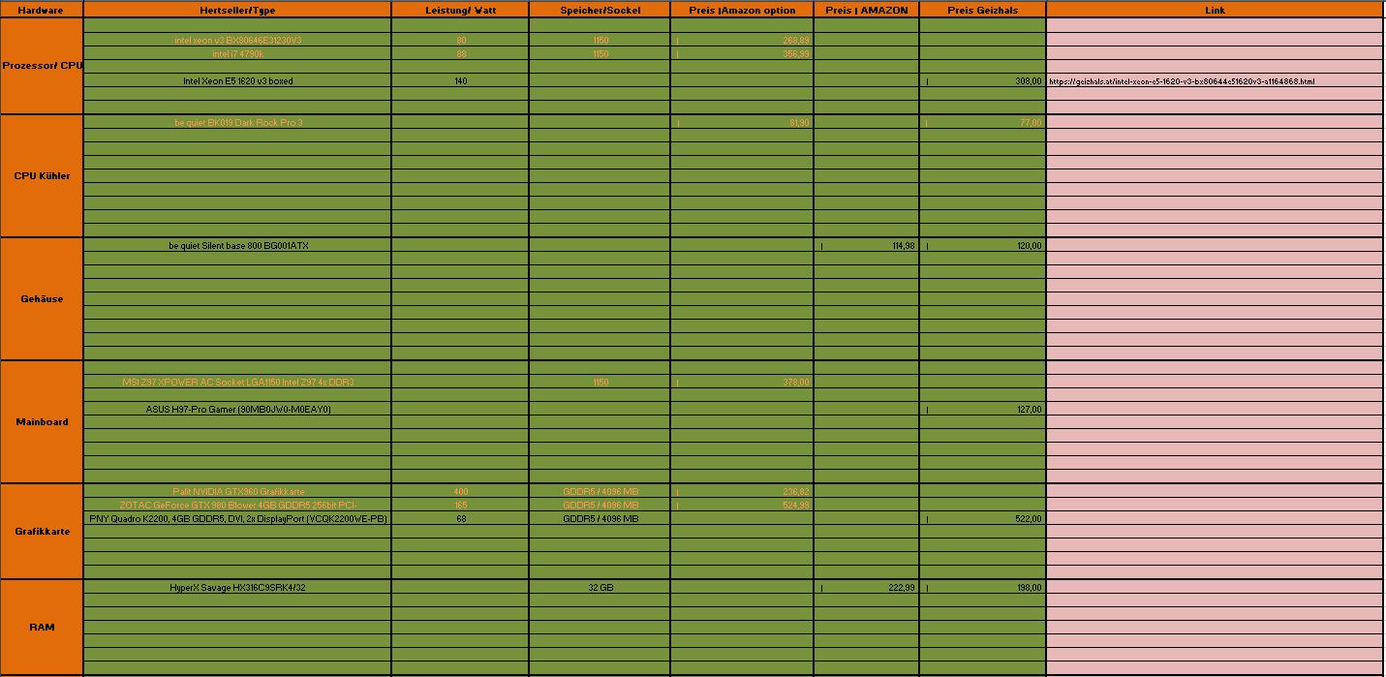
Task: Click the 378,00 Amazon option price
Action: (x=742, y=383)
